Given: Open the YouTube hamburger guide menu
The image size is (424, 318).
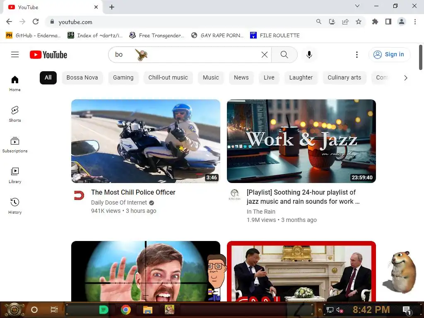Looking at the screenshot, I should [15, 55].
